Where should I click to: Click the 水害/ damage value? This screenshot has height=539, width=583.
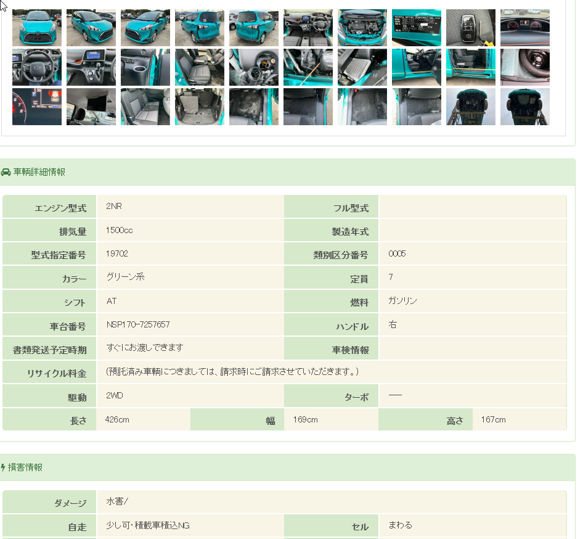click(x=117, y=501)
